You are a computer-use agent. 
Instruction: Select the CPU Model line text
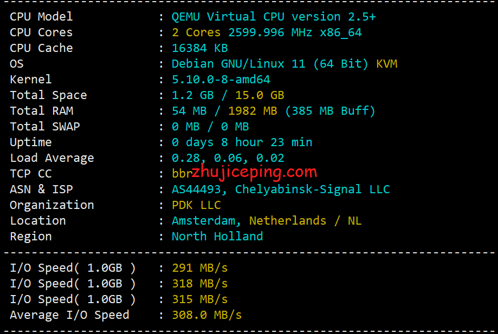pos(41,16)
